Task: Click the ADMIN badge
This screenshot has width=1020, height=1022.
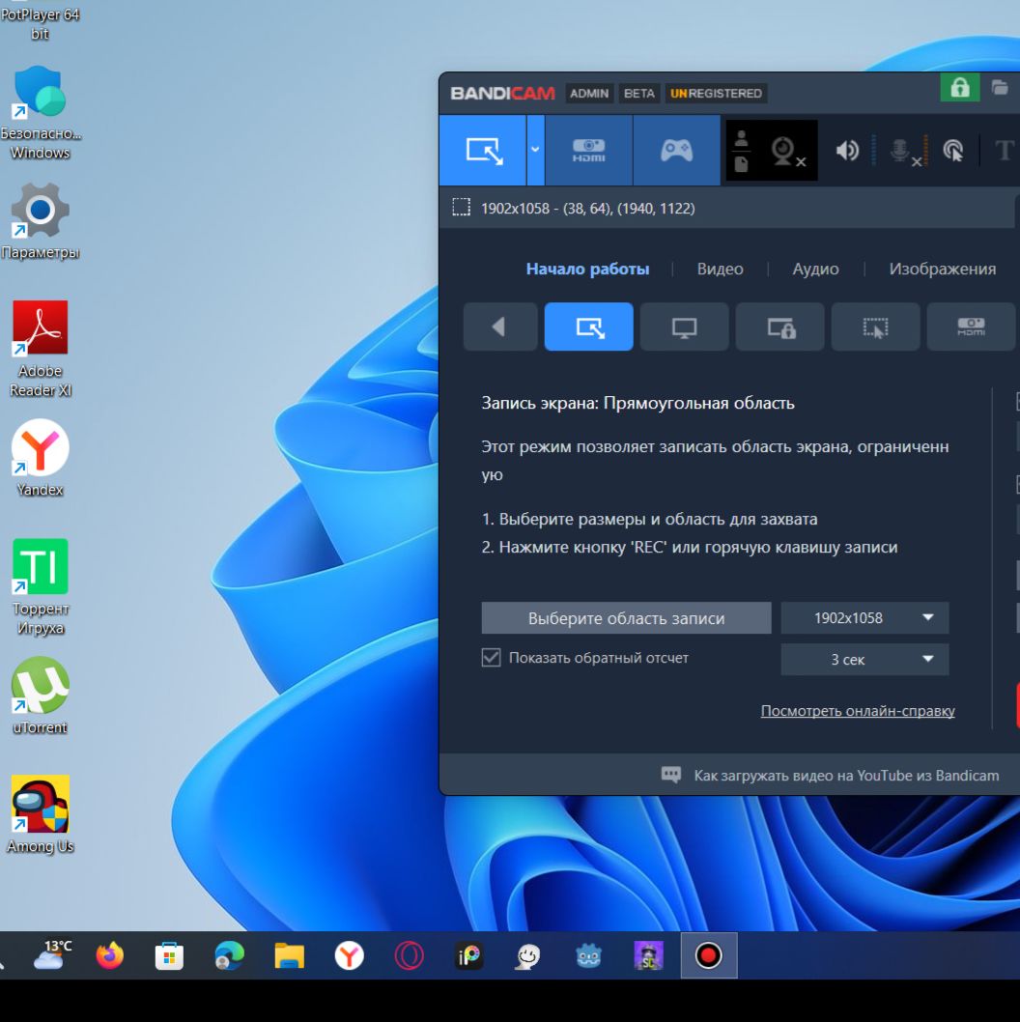Action: tap(589, 93)
